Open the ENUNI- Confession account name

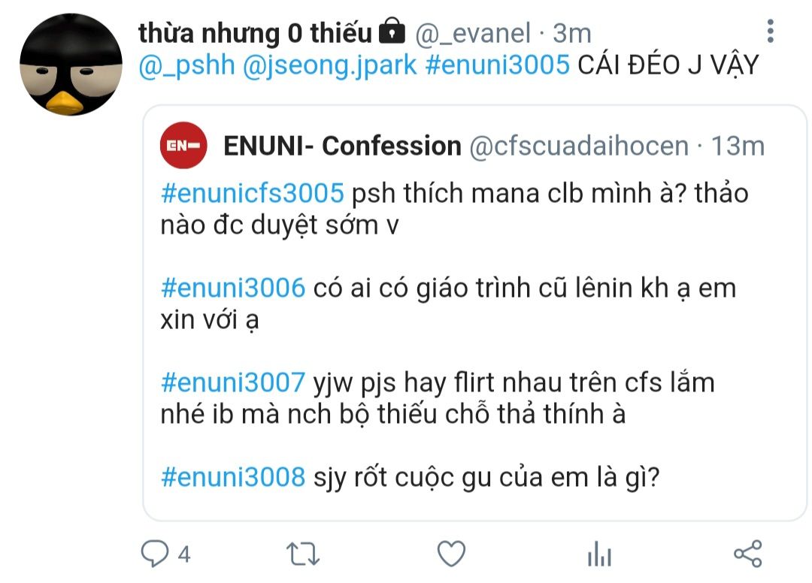342,146
